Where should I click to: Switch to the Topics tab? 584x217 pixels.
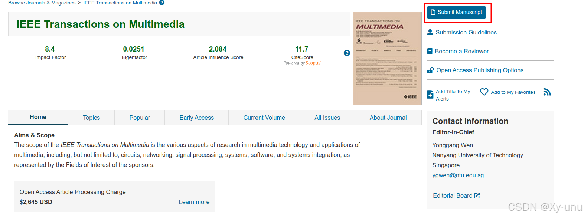click(x=91, y=118)
